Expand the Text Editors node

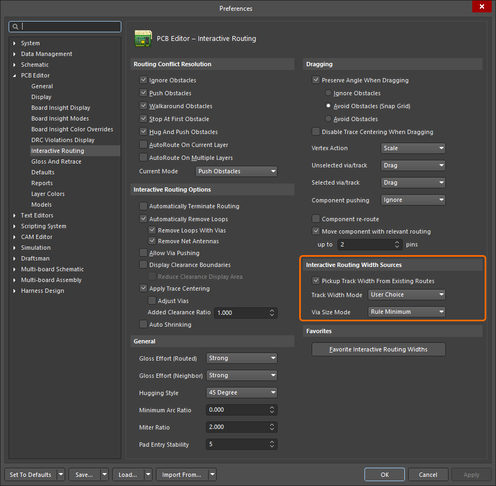(x=15, y=215)
